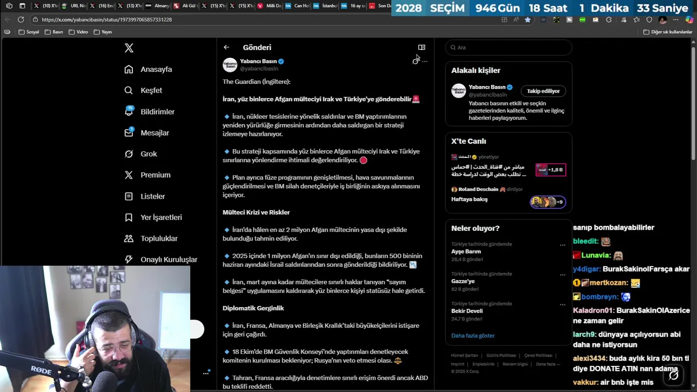
Task: Open the Sosyal bookmarks folder
Action: 29,32
